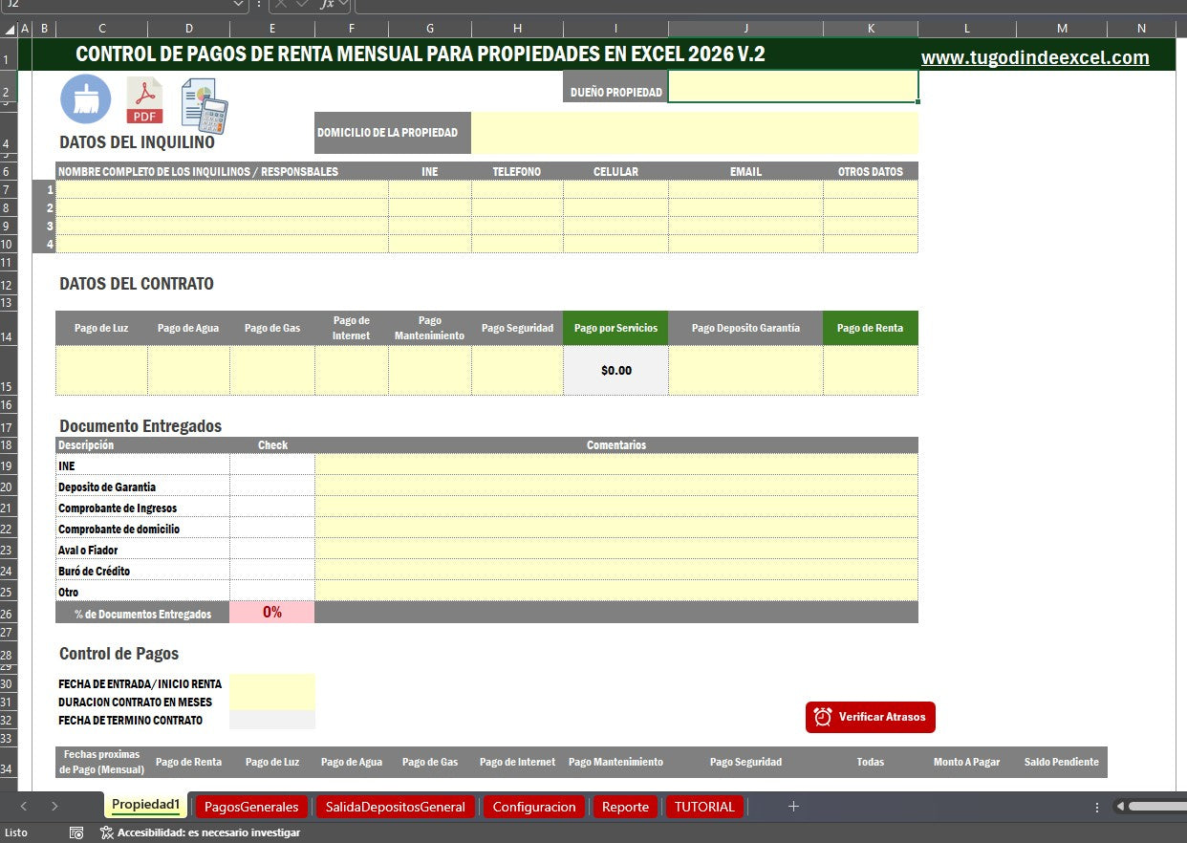Open the Name Box dropdown
The image size is (1187, 843).
point(240,7)
